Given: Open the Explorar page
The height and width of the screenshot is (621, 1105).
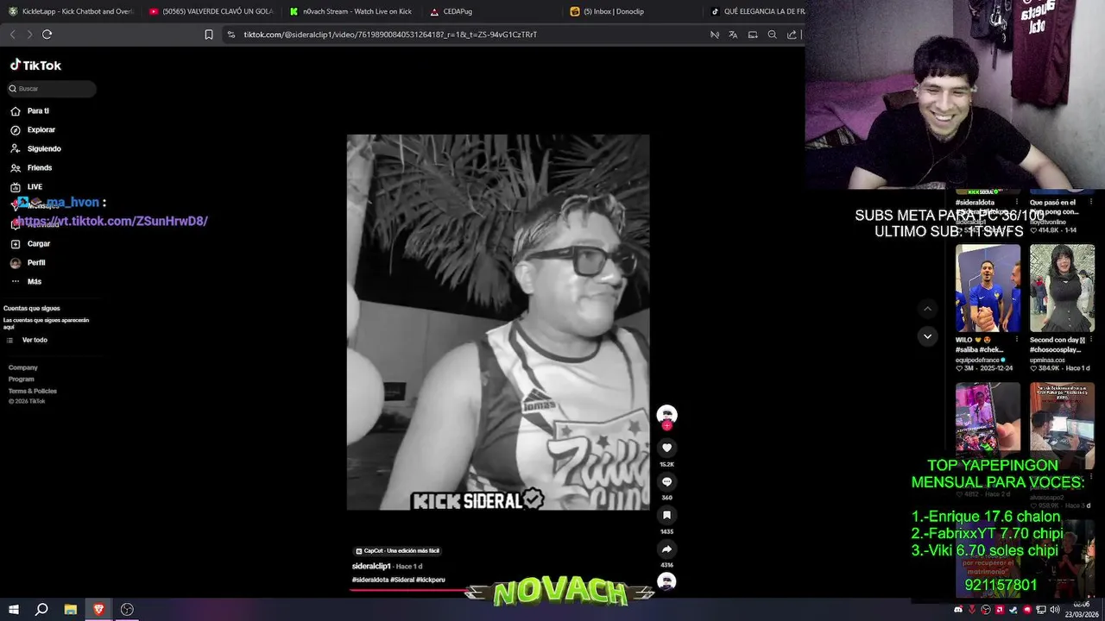Looking at the screenshot, I should (x=33, y=130).
